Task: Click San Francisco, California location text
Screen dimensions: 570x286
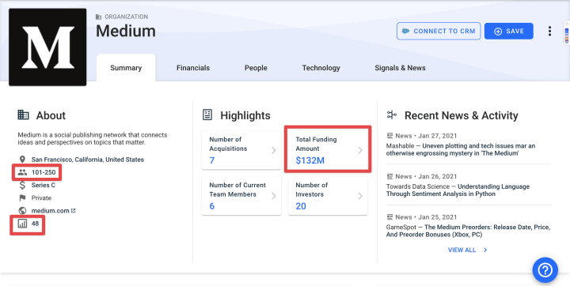Action: click(x=88, y=160)
